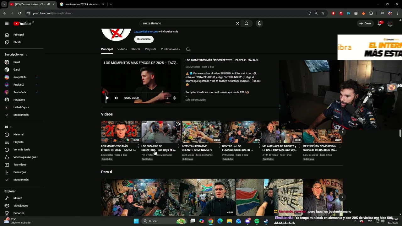The image size is (402, 226).
Task: Open featured video settings gear
Action: click(x=174, y=98)
